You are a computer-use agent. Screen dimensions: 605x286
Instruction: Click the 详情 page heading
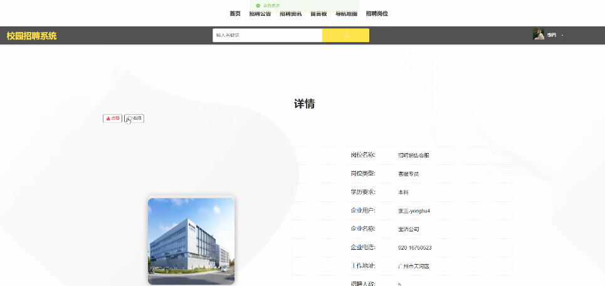tap(305, 104)
